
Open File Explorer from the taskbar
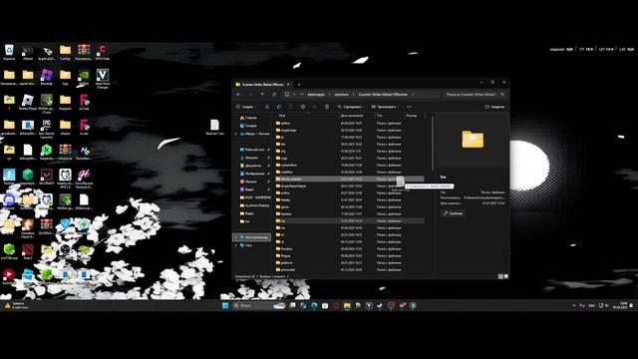(347, 305)
